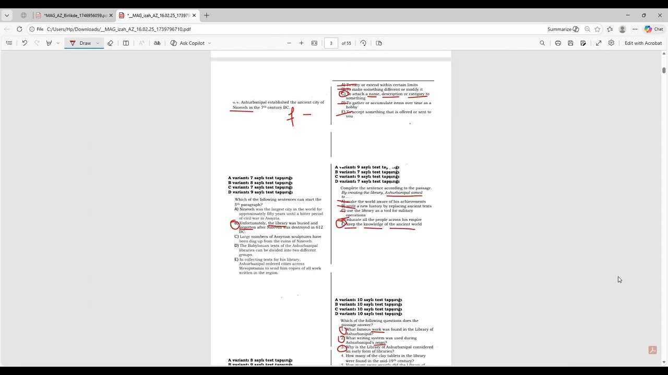Click the address bar zoom indicator icon
This screenshot has width=668, height=375.
tap(587, 29)
